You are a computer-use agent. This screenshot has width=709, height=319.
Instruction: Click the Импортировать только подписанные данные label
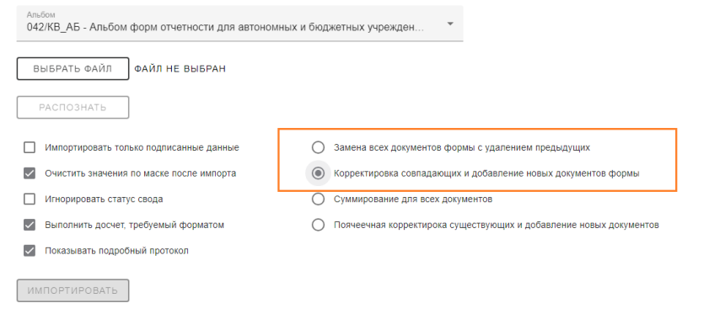pos(142,147)
